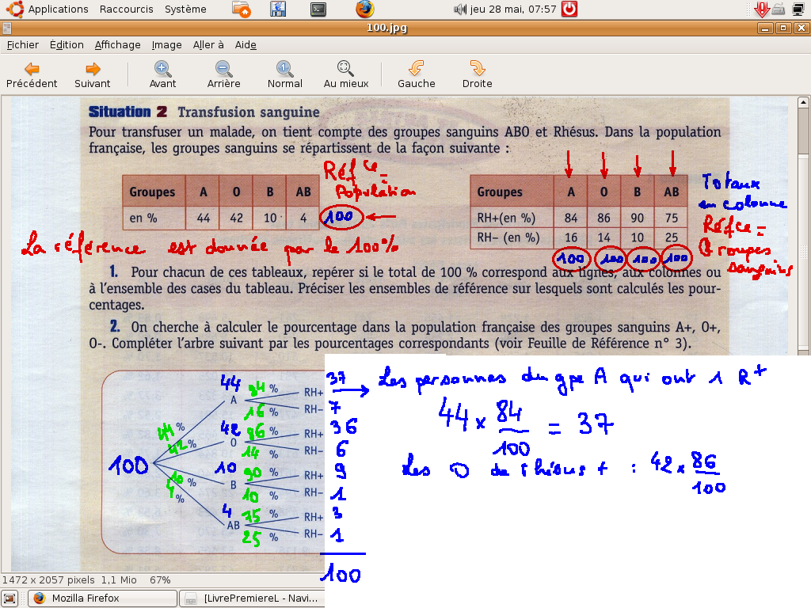Zoom in using the Avant button
This screenshot has width=811, height=608.
(x=162, y=74)
